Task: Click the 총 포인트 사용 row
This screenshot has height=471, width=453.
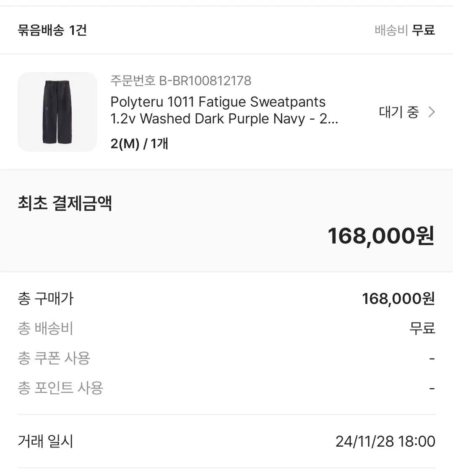Action: click(x=226, y=388)
